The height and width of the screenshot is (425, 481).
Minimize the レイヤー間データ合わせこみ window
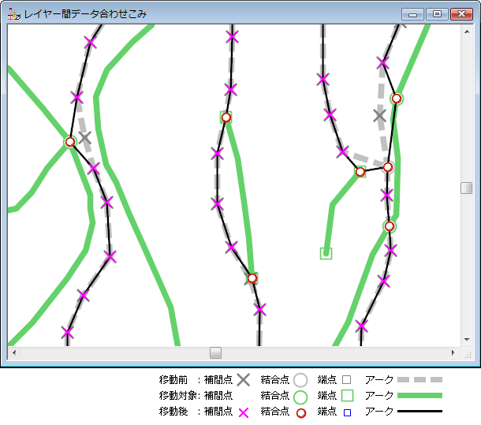[413, 14]
